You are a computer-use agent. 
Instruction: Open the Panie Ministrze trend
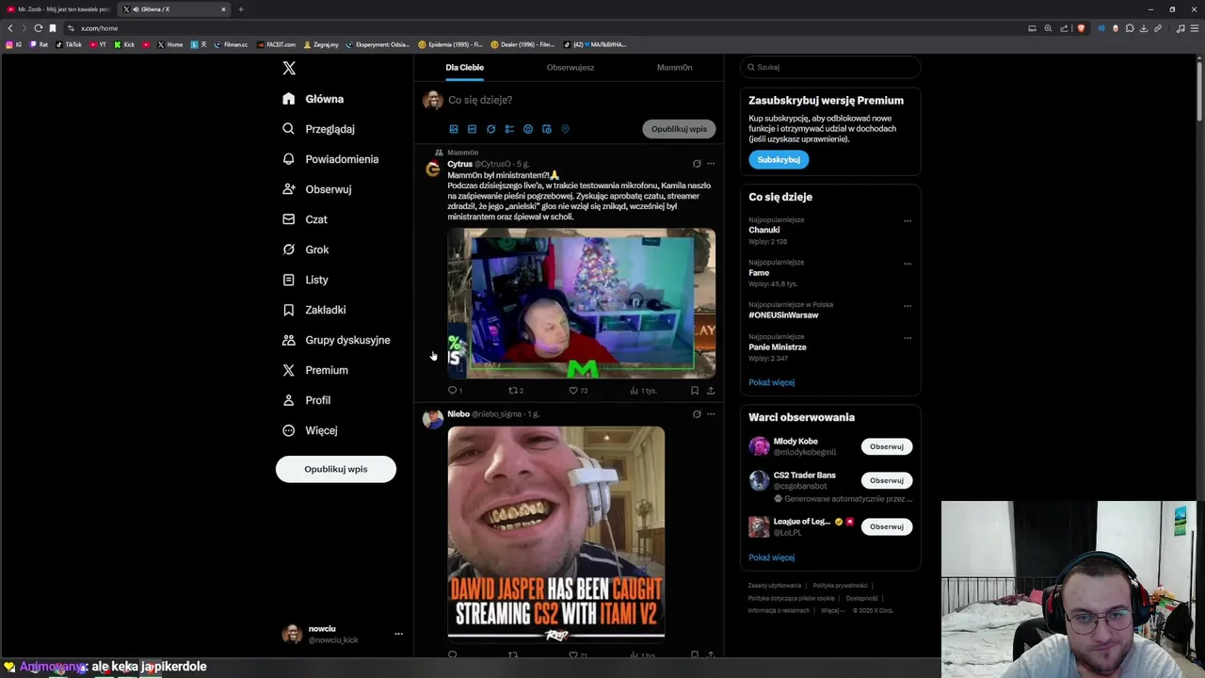(x=778, y=347)
